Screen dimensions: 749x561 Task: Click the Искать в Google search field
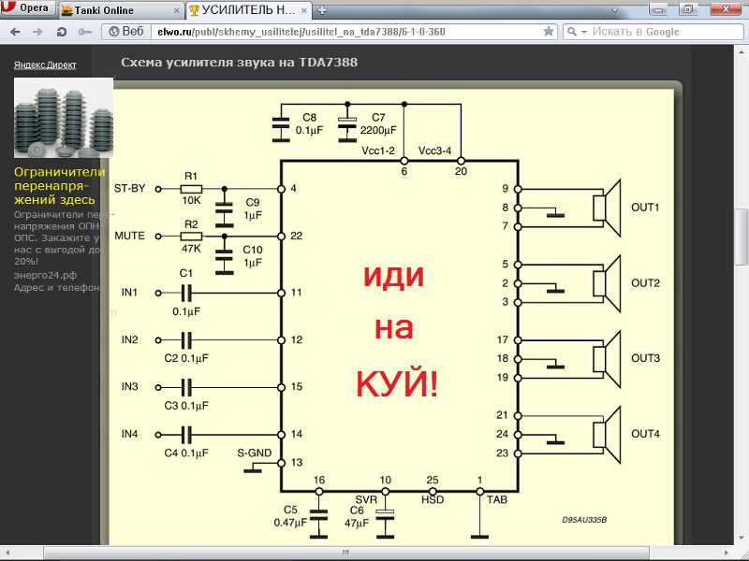click(655, 31)
